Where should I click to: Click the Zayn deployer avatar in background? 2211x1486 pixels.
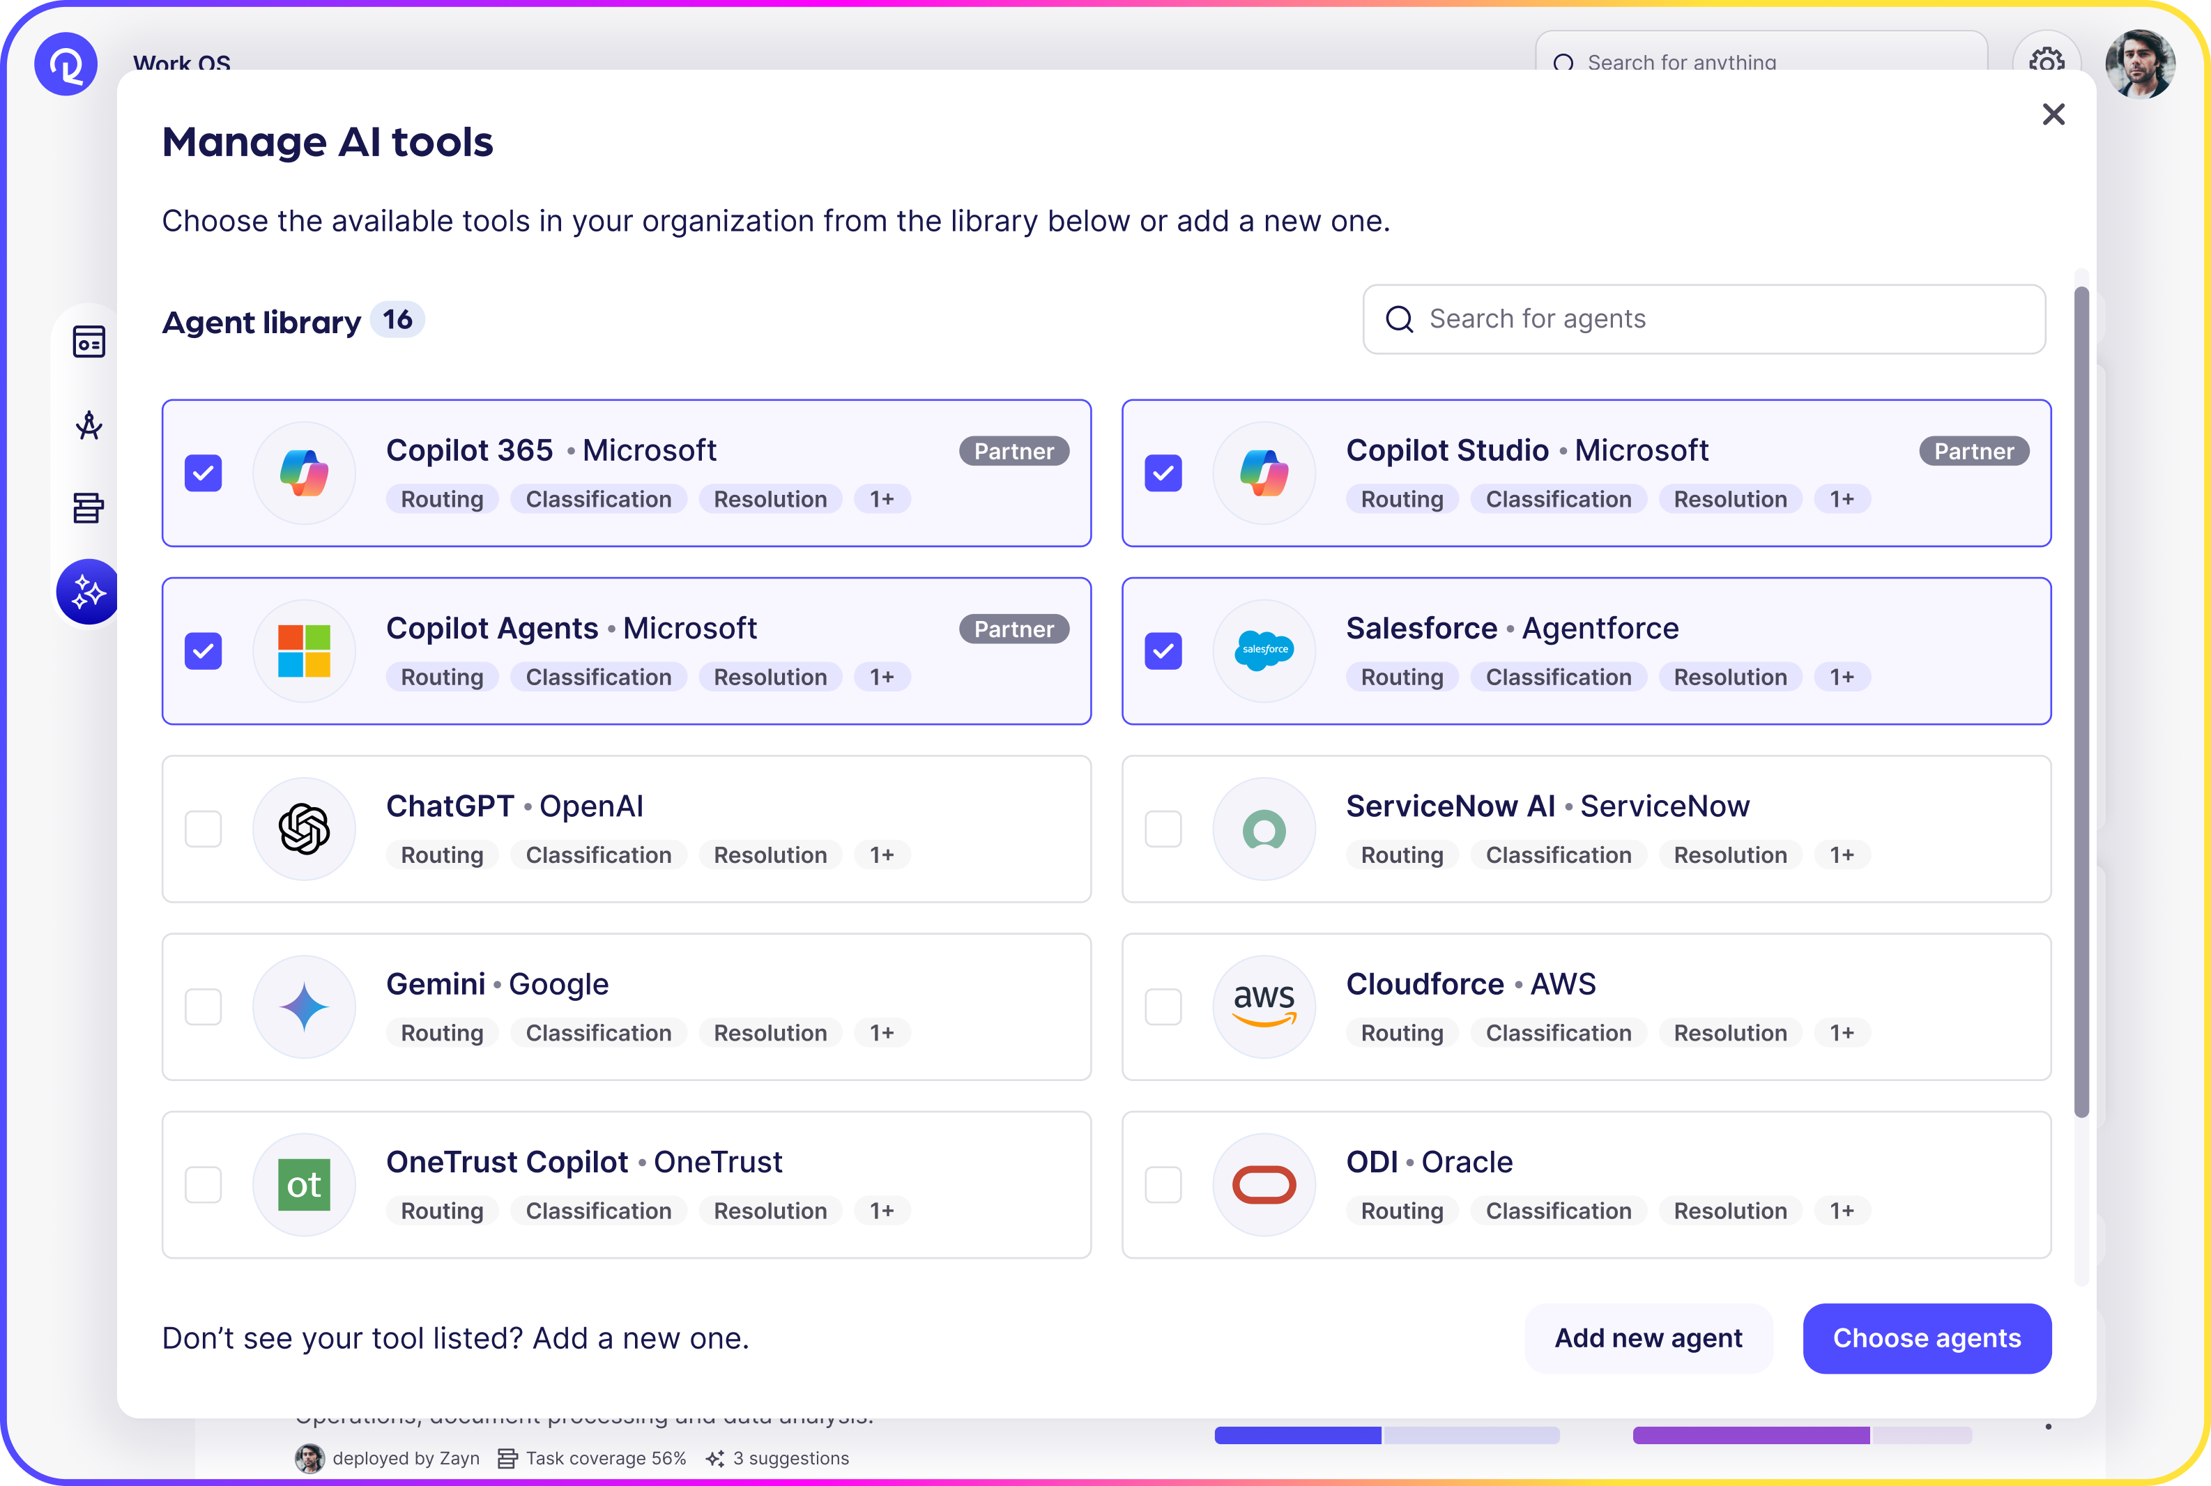[309, 1459]
